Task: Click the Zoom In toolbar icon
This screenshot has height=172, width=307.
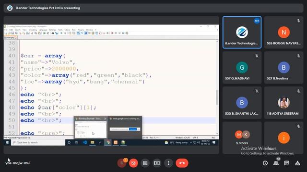Action: [x=61, y=33]
